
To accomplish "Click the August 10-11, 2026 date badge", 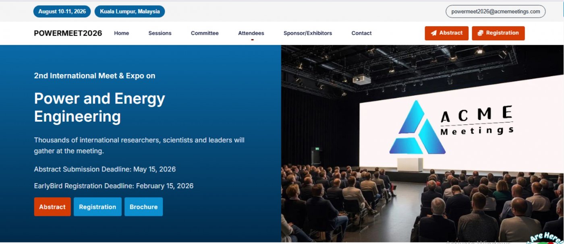I will tap(62, 12).
